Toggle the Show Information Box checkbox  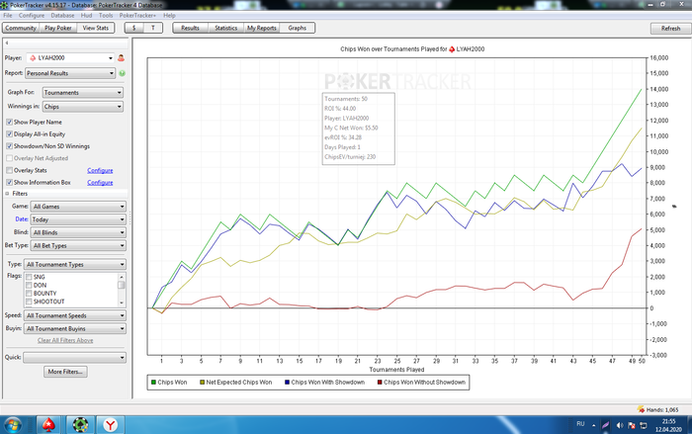[x=9, y=182]
